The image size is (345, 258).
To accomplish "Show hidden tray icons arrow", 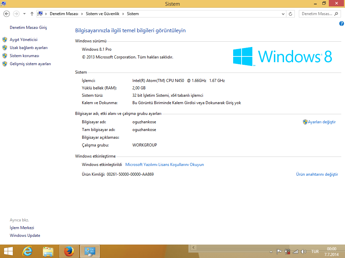I will [271, 252].
